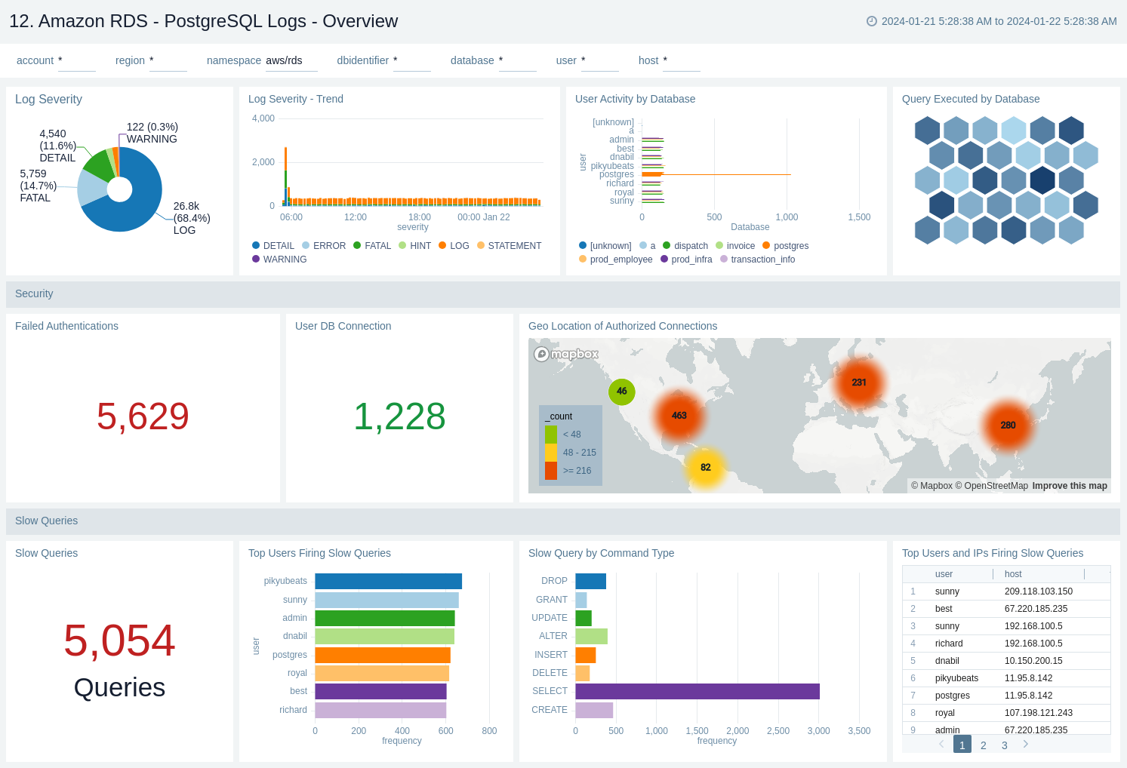The width and height of the screenshot is (1127, 768).
Task: Go to page 2 of the users table
Action: point(983,745)
